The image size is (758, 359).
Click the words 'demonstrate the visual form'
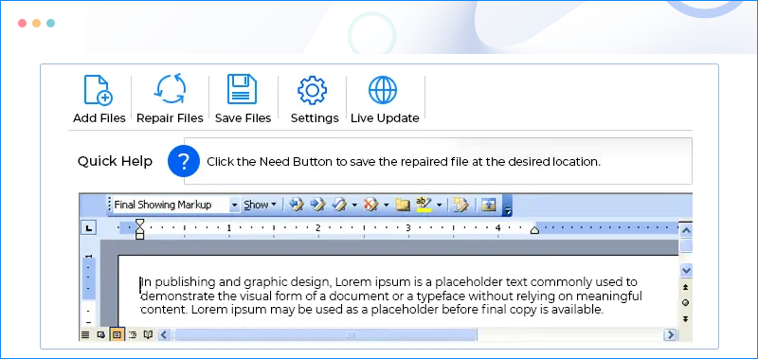point(223,296)
